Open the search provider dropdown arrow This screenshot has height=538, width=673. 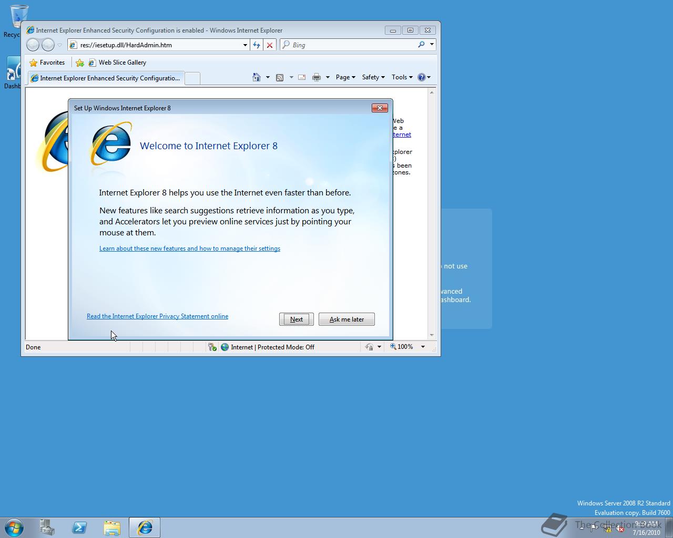432,45
